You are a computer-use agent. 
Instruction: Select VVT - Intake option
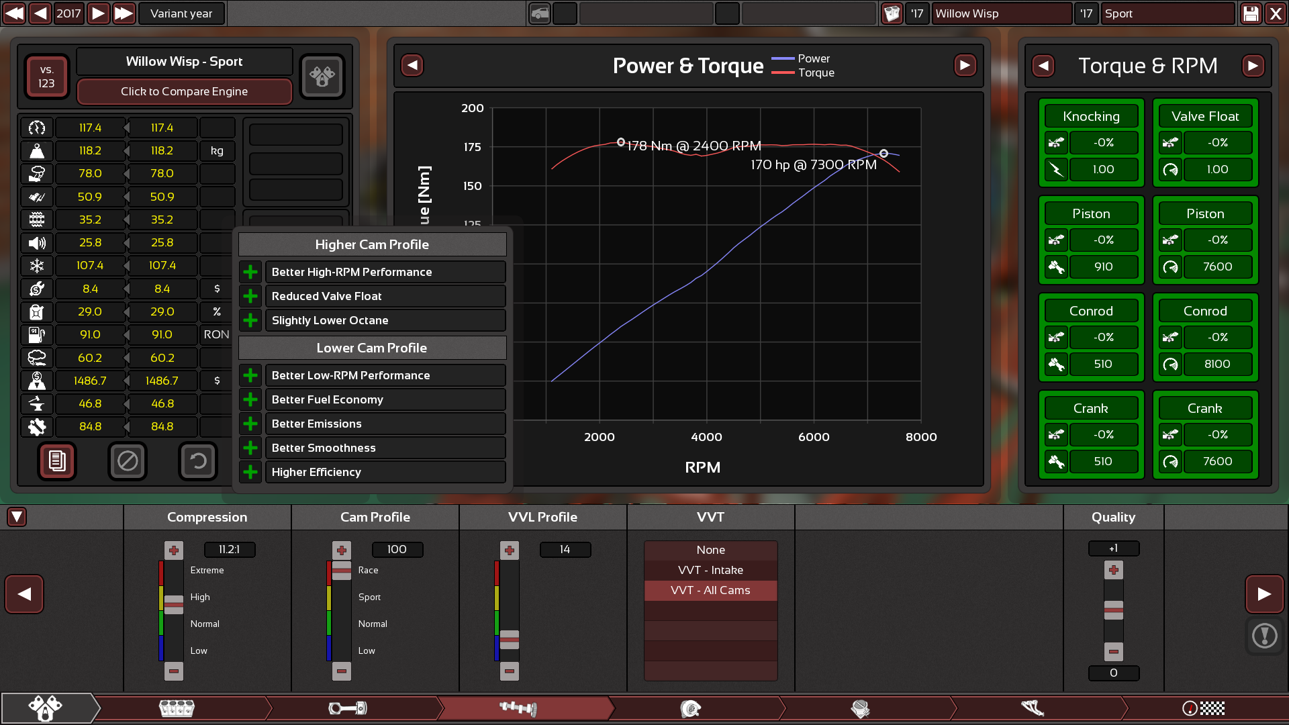710,570
